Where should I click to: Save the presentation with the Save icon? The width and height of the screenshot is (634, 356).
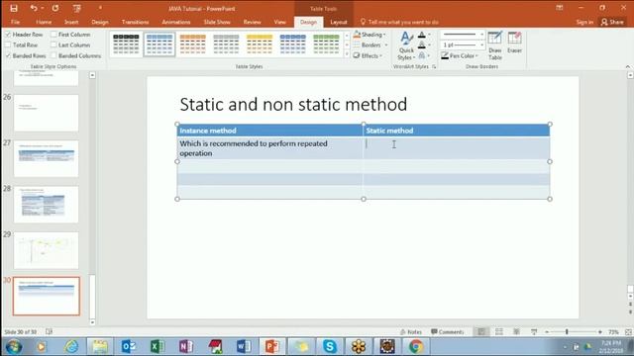[14, 8]
